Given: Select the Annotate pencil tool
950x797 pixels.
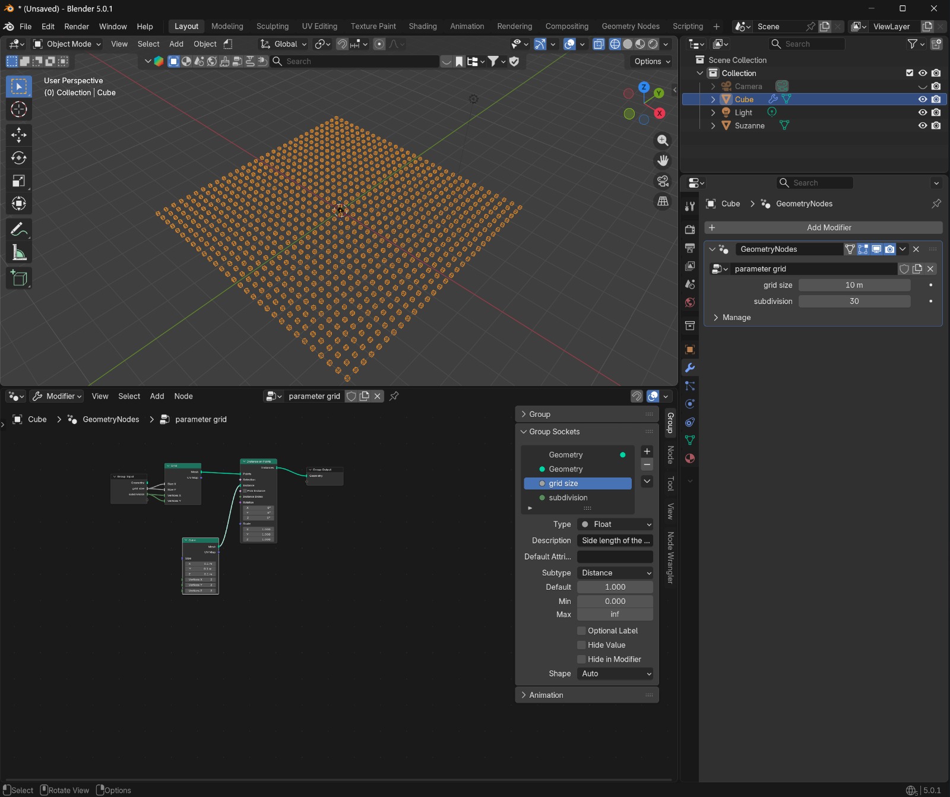Looking at the screenshot, I should coord(18,229).
